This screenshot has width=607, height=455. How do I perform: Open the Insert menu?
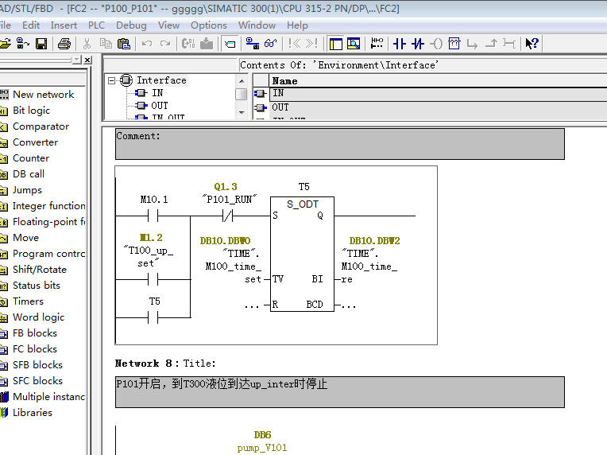coord(64,25)
